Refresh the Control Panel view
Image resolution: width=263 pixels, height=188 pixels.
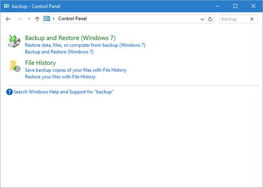[x=210, y=19]
